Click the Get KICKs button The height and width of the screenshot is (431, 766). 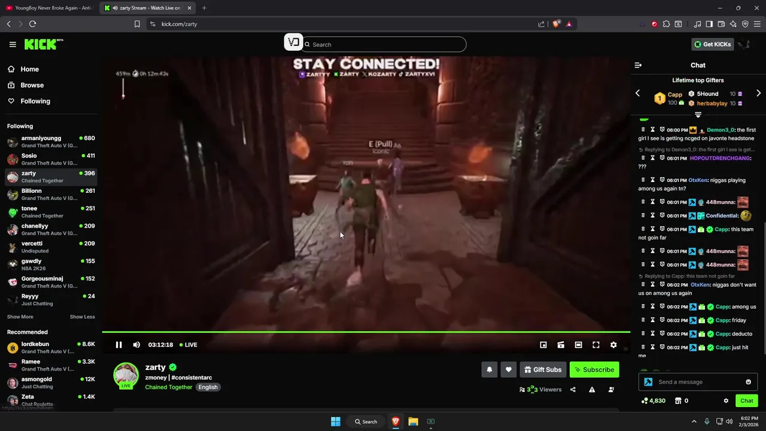712,44
